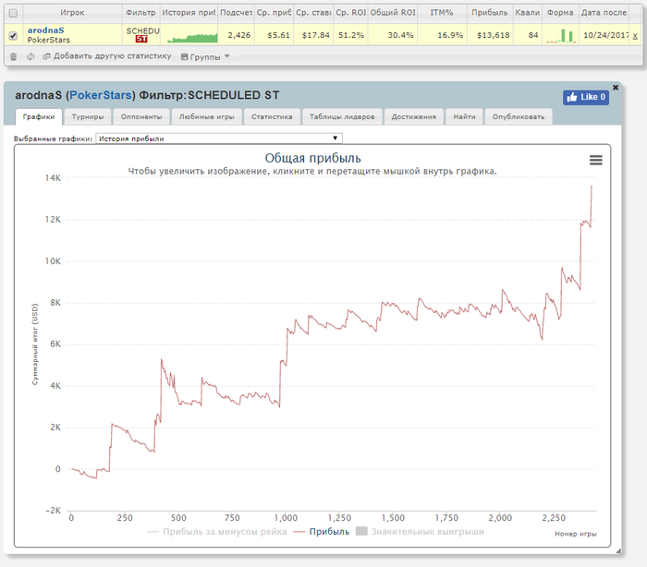Viewport: 647px width, 567px height.
Task: Open the arodnaS player link in table
Action: coord(46,30)
